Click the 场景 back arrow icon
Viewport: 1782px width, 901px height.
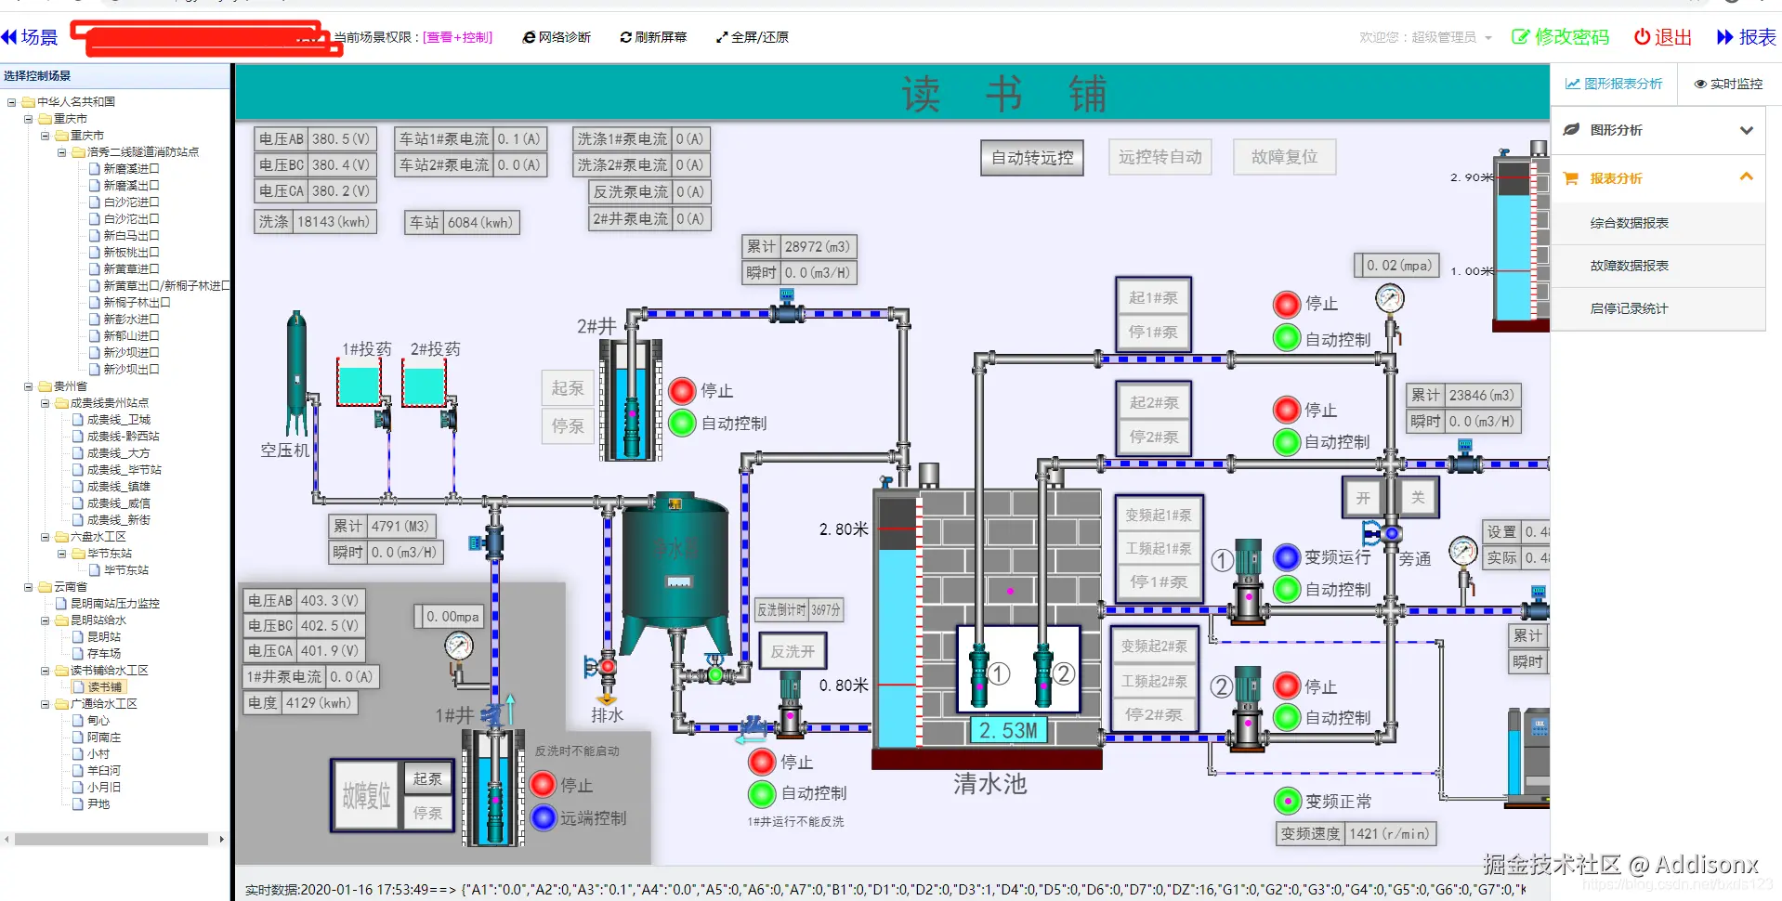[9, 37]
